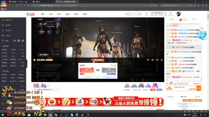
Task: Open settings gear icon in prediction panel
Action: [153, 60]
